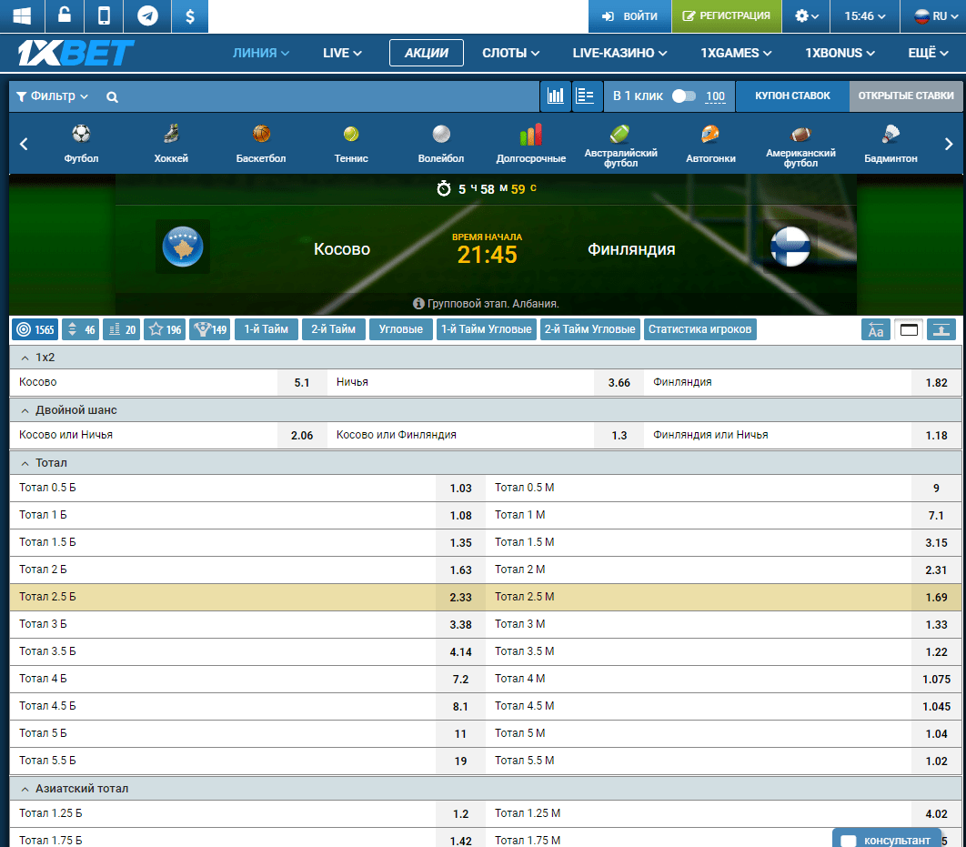Select the Волейбол sport icon
This screenshot has height=847, width=966.
[441, 144]
